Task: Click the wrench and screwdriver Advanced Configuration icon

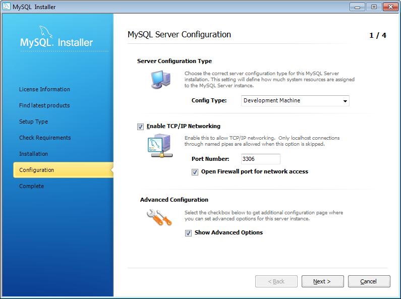Action: (x=159, y=217)
